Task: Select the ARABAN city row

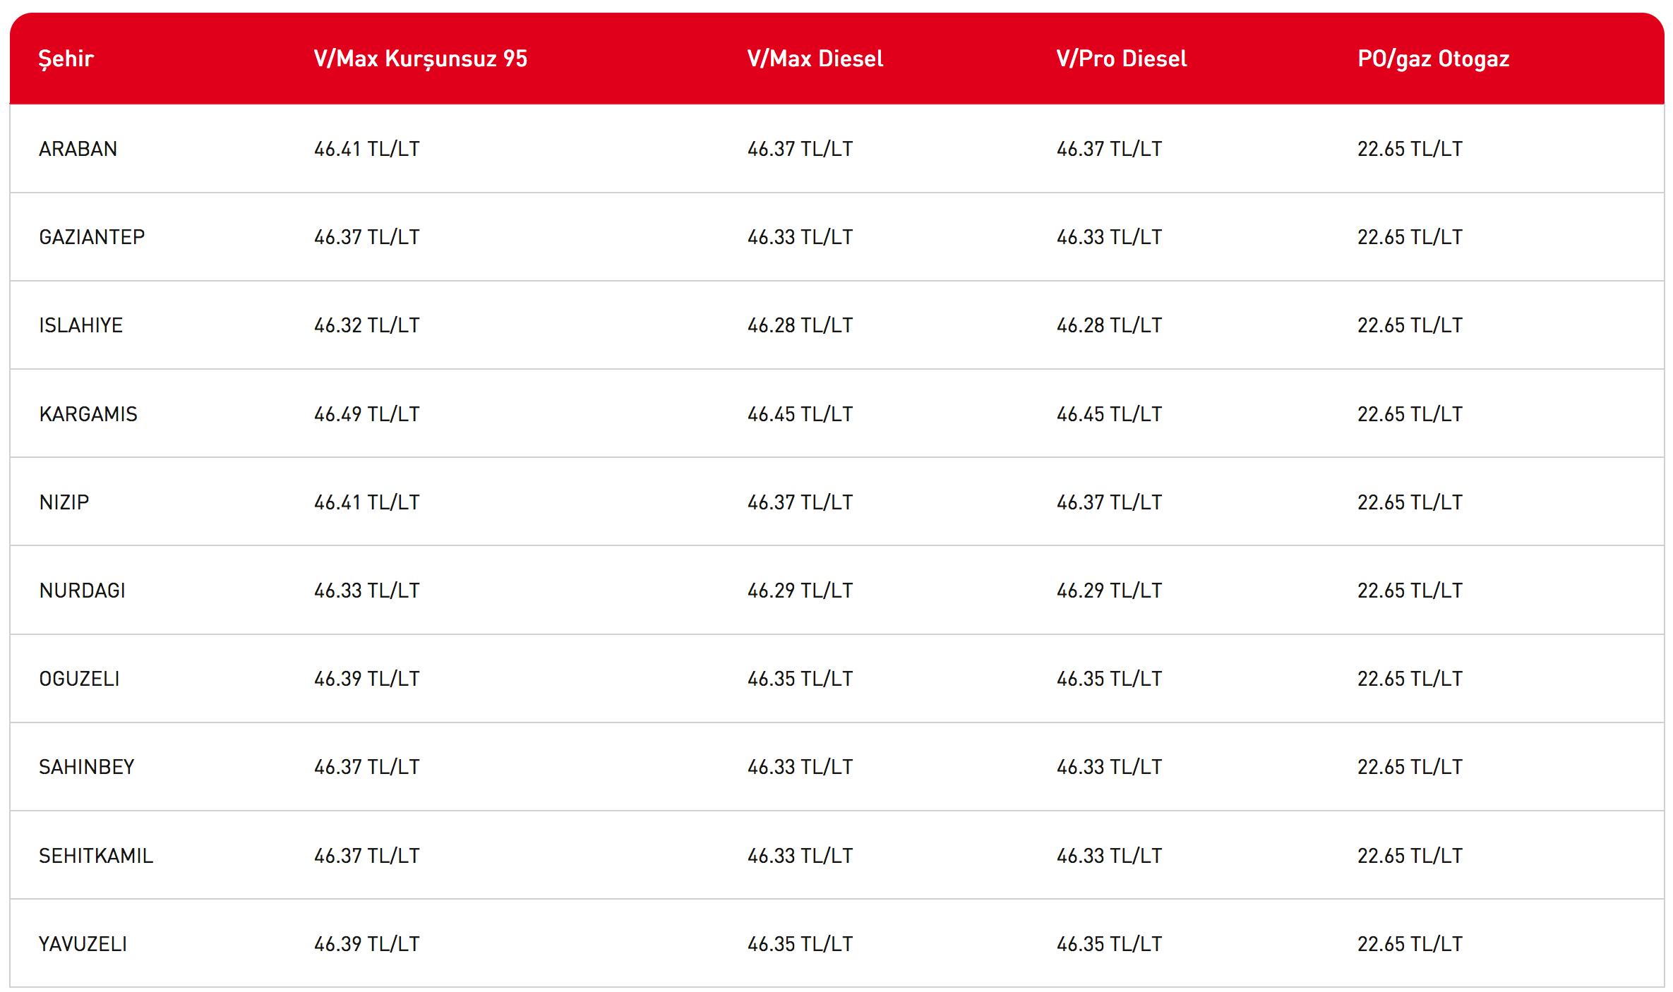Action: click(x=78, y=149)
